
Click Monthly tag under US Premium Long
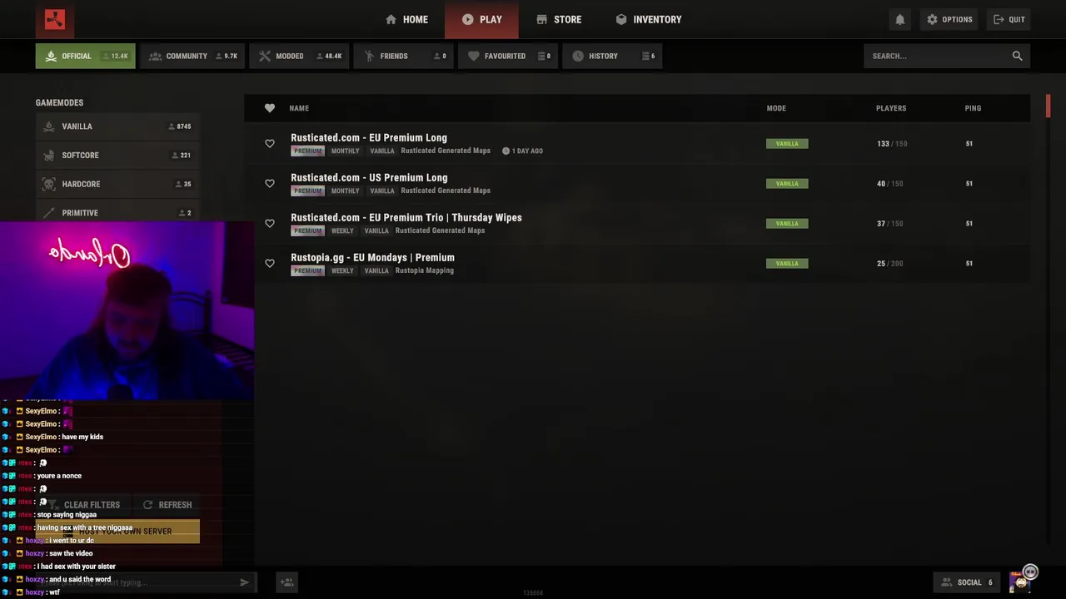tap(345, 191)
